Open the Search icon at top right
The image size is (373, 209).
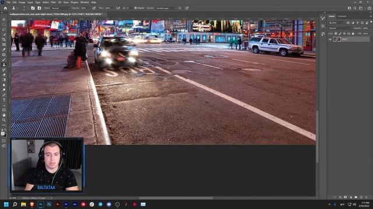pyautogui.click(x=355, y=8)
